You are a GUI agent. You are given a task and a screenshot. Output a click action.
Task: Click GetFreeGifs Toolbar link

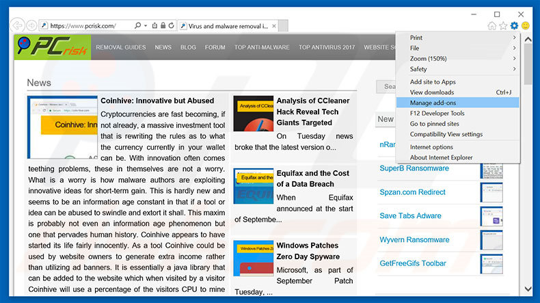[x=413, y=263]
